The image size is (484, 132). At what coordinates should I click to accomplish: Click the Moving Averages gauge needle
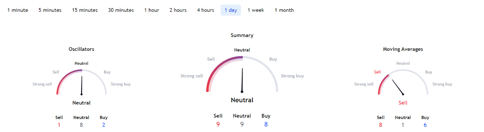point(398,87)
